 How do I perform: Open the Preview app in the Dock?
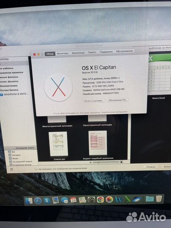coord(55,201)
